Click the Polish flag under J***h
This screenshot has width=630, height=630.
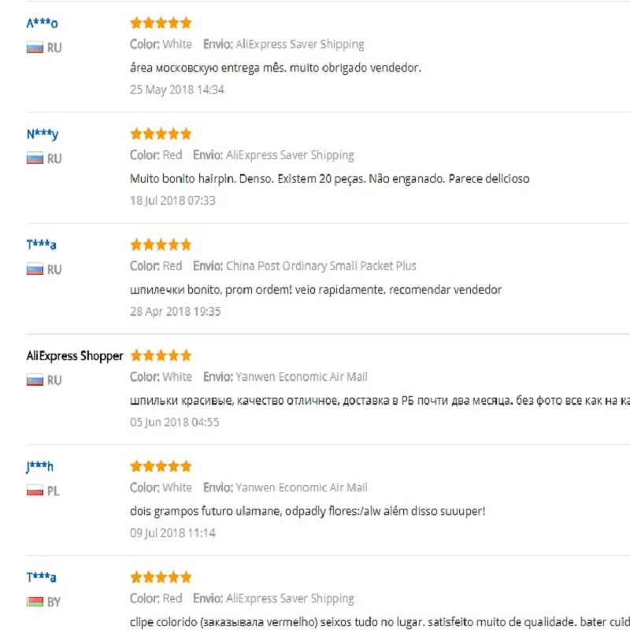35,491
